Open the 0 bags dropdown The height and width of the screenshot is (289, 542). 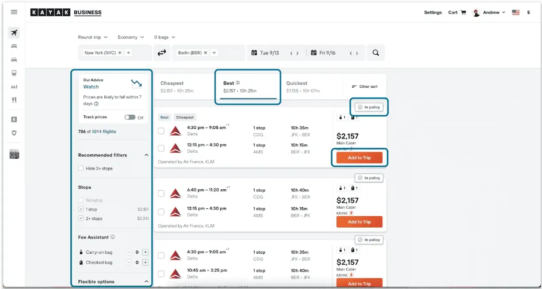pyautogui.click(x=164, y=38)
